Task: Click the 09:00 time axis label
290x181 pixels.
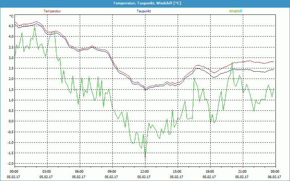Action: (x=112, y=172)
